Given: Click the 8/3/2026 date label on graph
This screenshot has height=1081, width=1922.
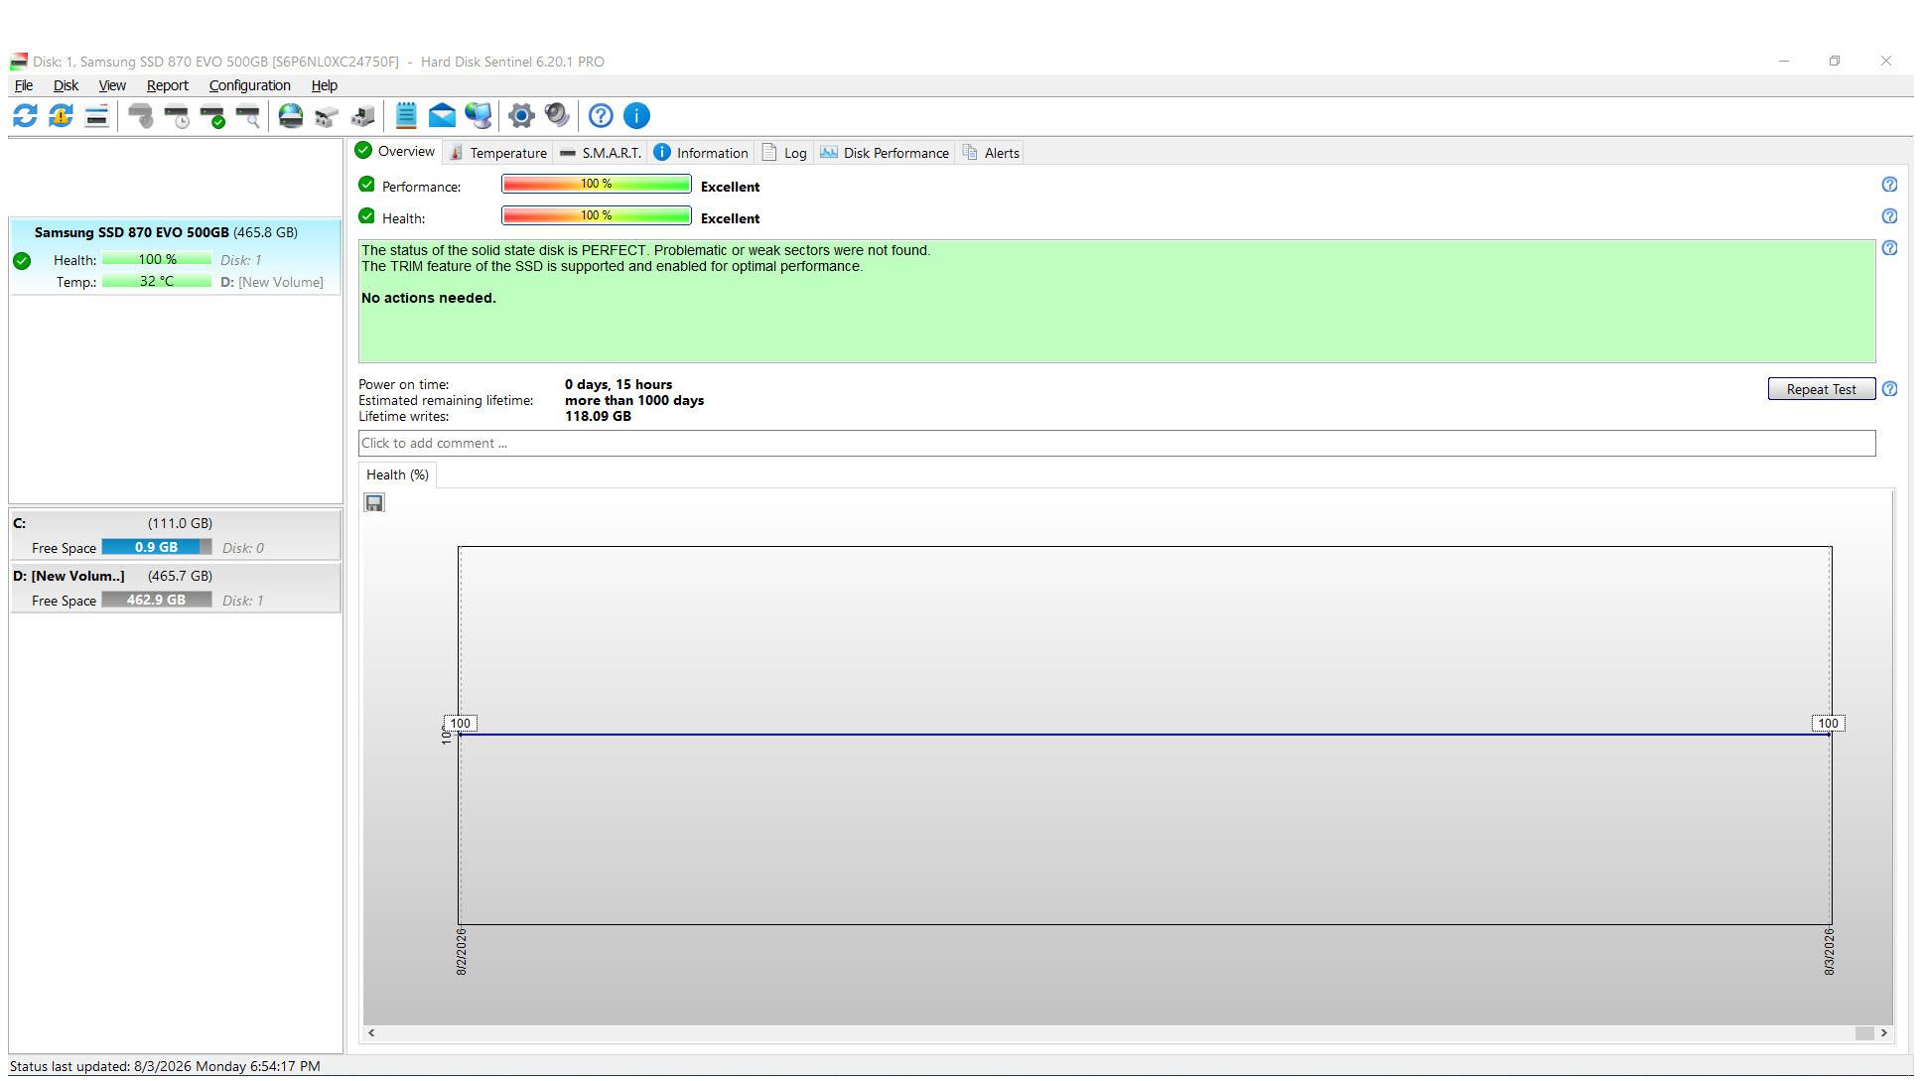Looking at the screenshot, I should coord(1830,952).
